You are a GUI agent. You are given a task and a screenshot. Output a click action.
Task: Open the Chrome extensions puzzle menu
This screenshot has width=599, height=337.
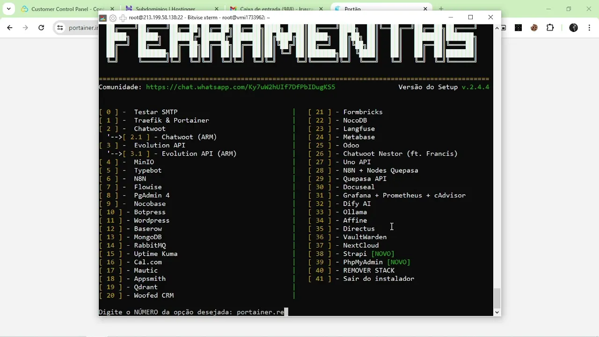(x=550, y=28)
